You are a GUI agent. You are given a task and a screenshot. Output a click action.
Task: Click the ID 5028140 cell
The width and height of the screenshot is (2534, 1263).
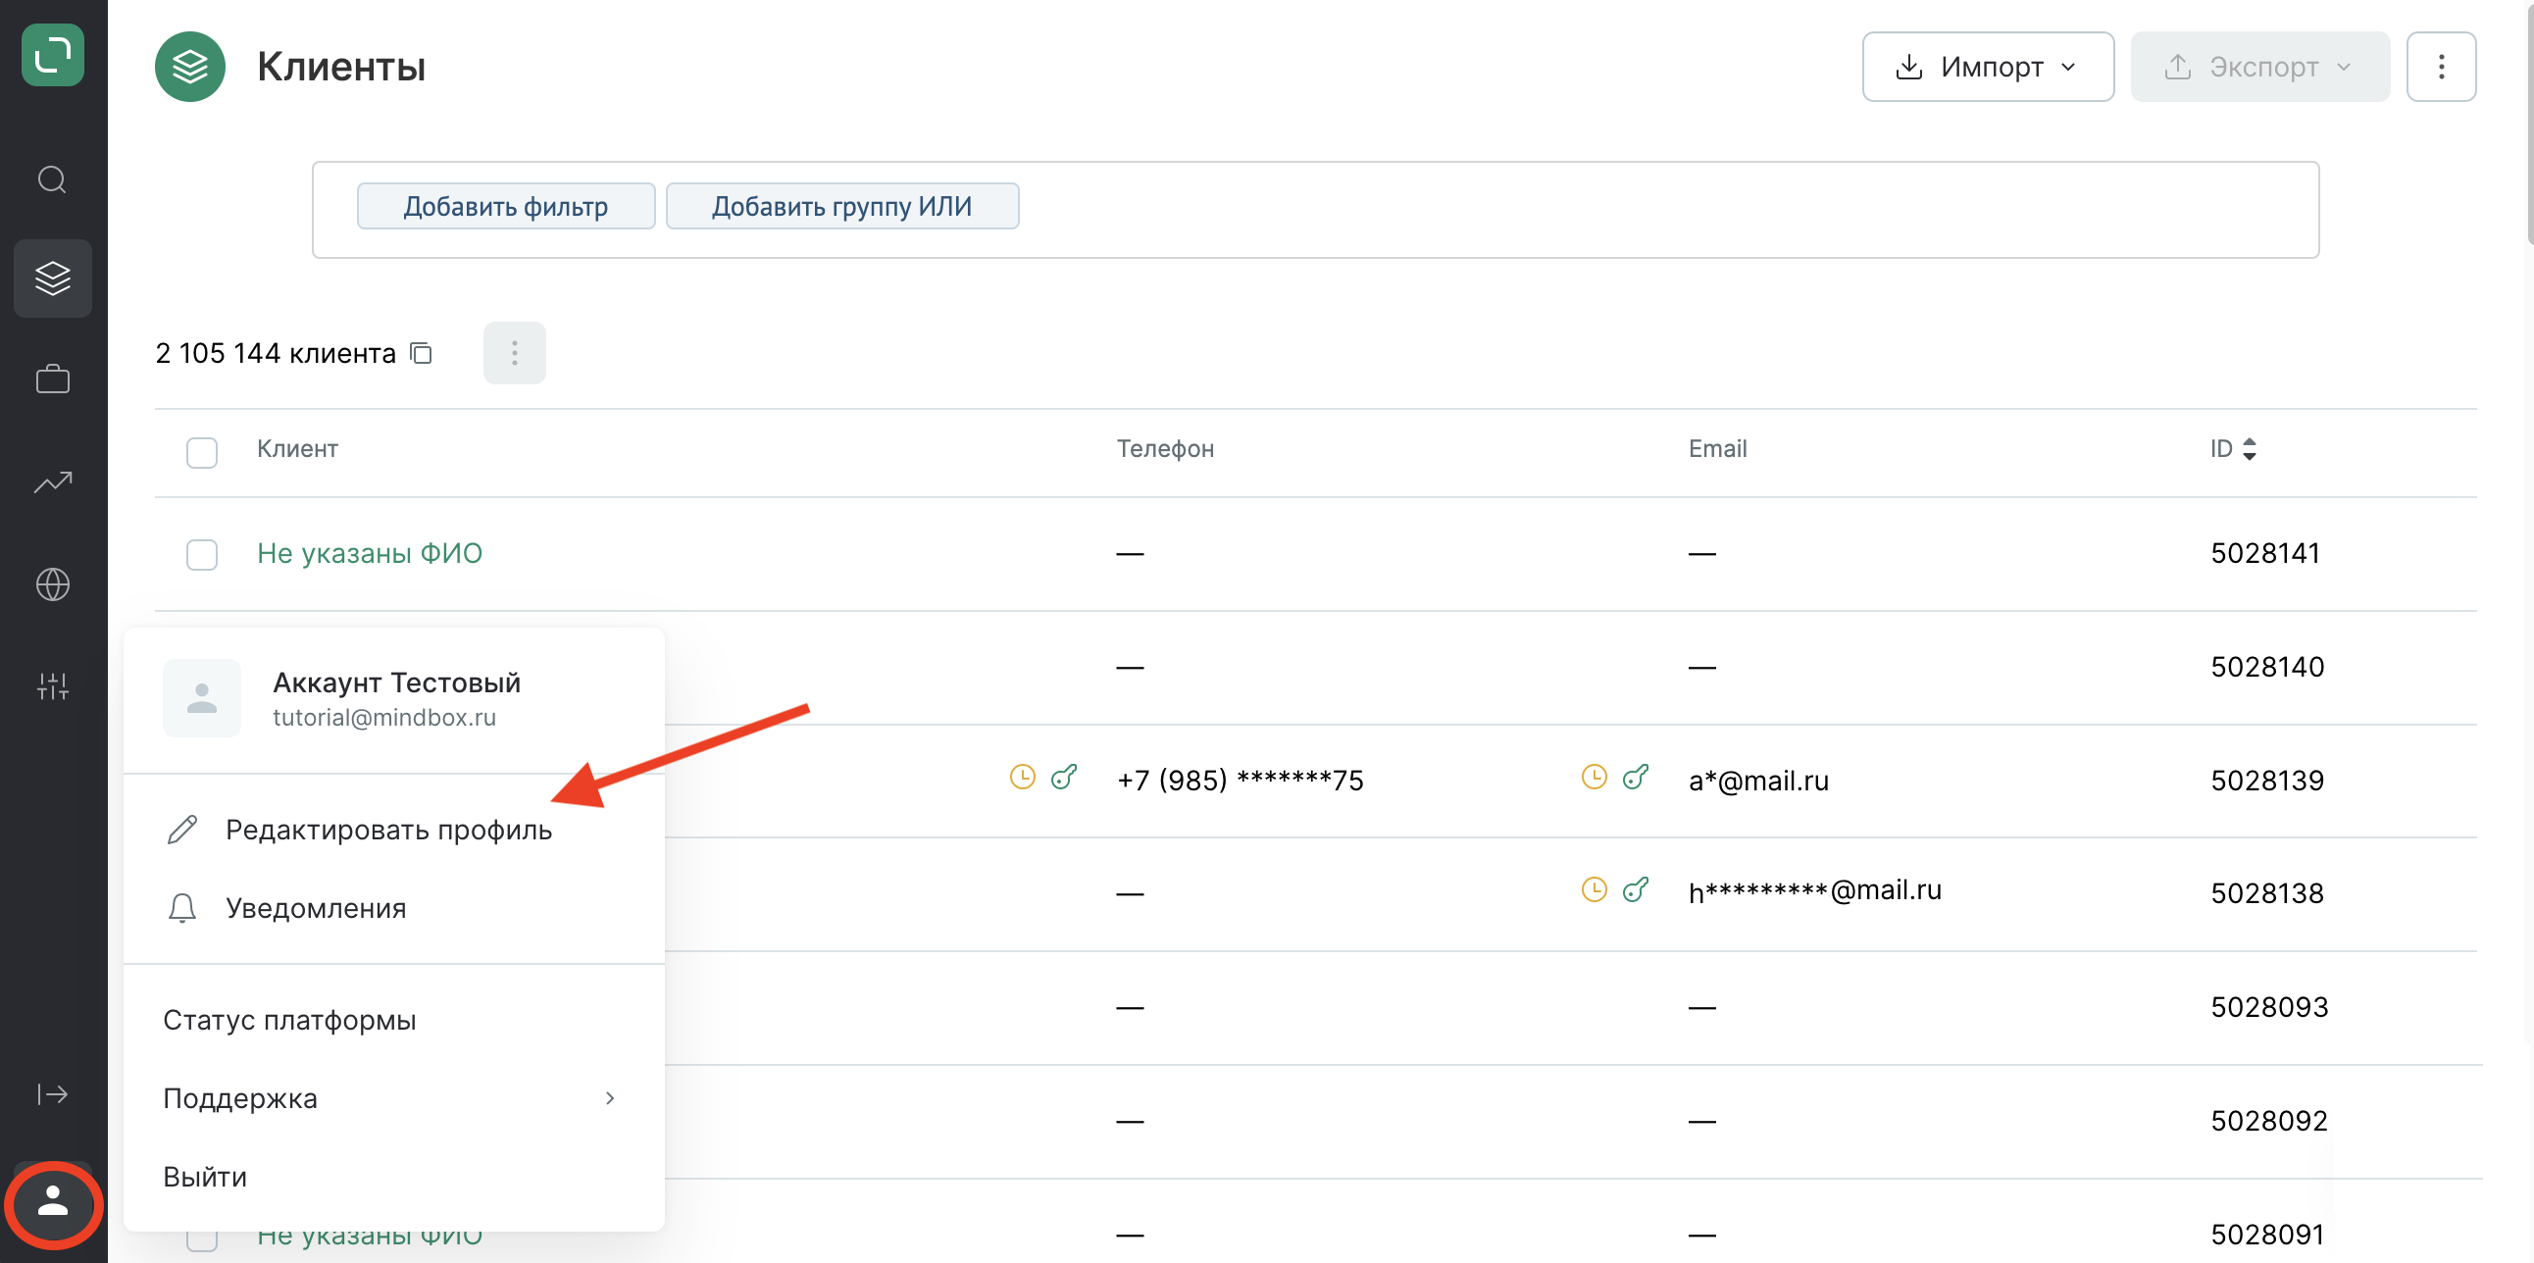pos(2267,668)
